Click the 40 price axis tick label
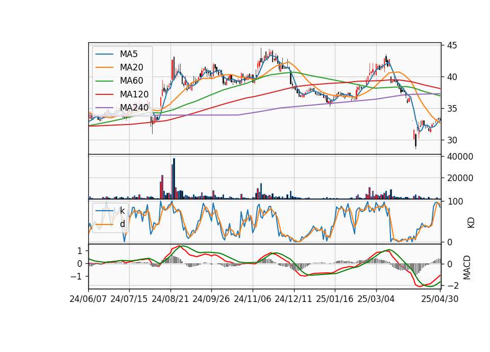This screenshot has width=490, height=352. coord(452,77)
